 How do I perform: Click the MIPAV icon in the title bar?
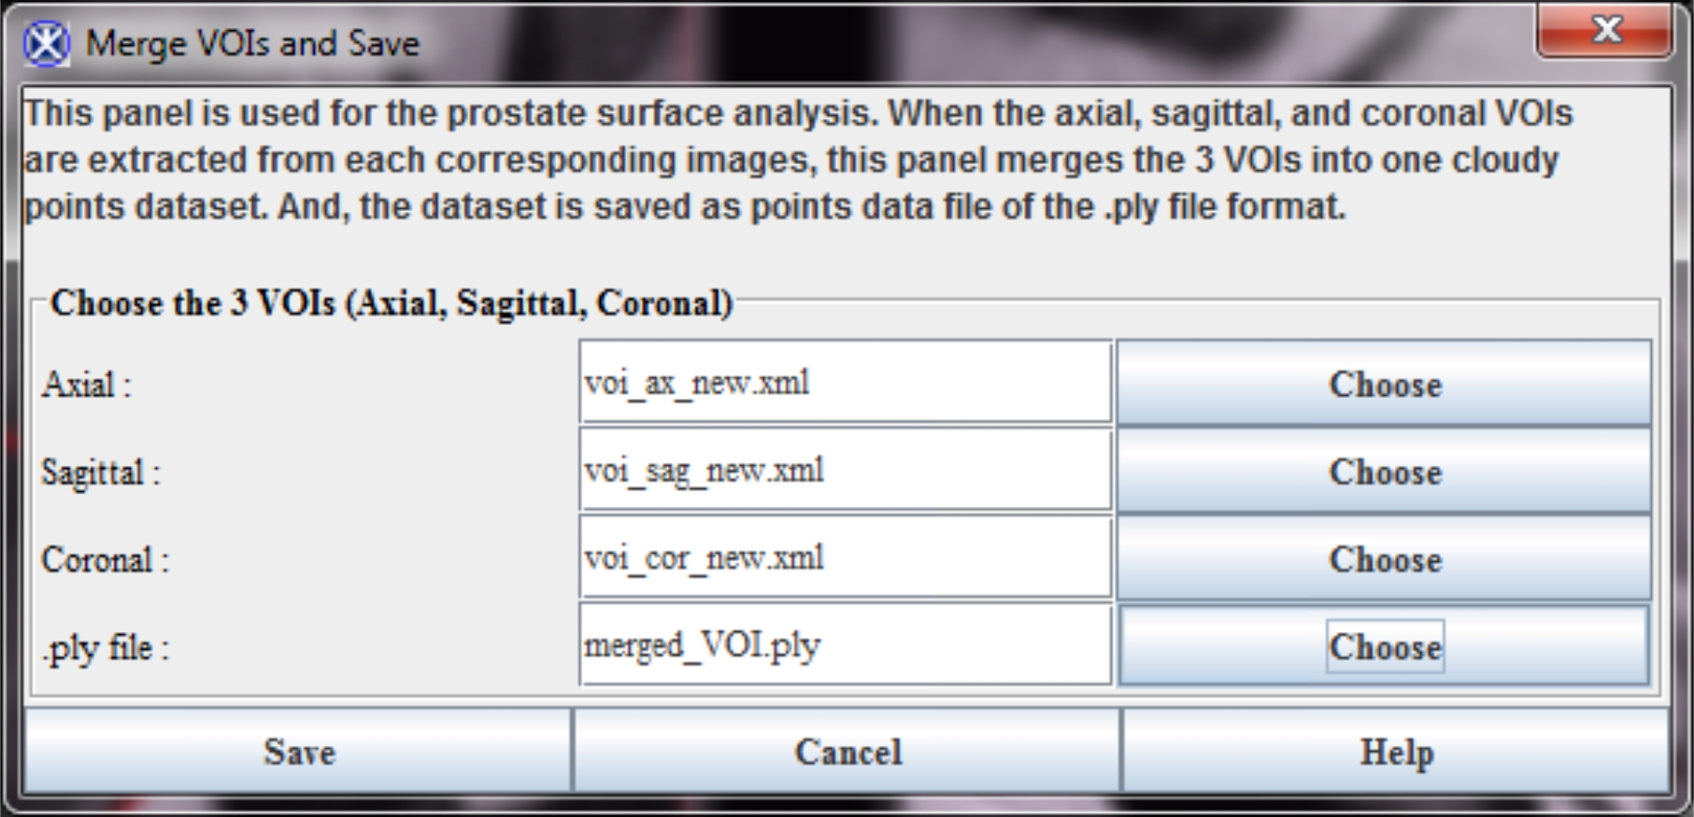(x=47, y=44)
